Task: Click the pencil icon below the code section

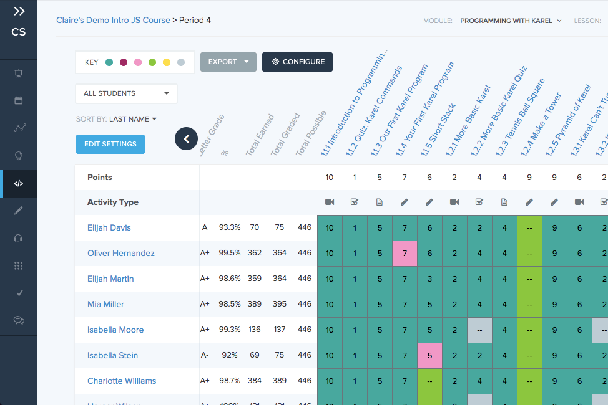Action: click(x=18, y=211)
